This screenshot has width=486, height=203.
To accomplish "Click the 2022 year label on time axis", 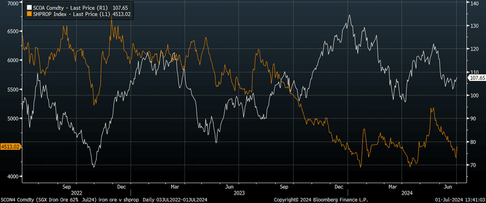I will tap(77, 192).
